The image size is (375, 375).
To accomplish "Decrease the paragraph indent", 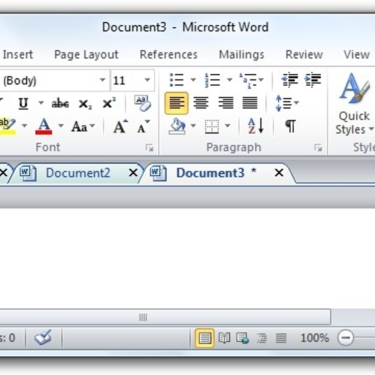I will (x=290, y=80).
